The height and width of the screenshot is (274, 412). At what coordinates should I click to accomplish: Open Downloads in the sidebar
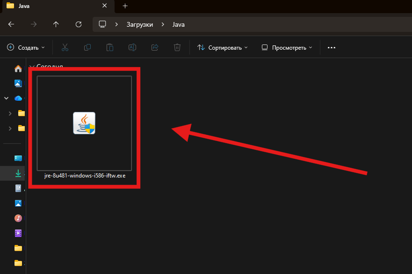coord(18,173)
